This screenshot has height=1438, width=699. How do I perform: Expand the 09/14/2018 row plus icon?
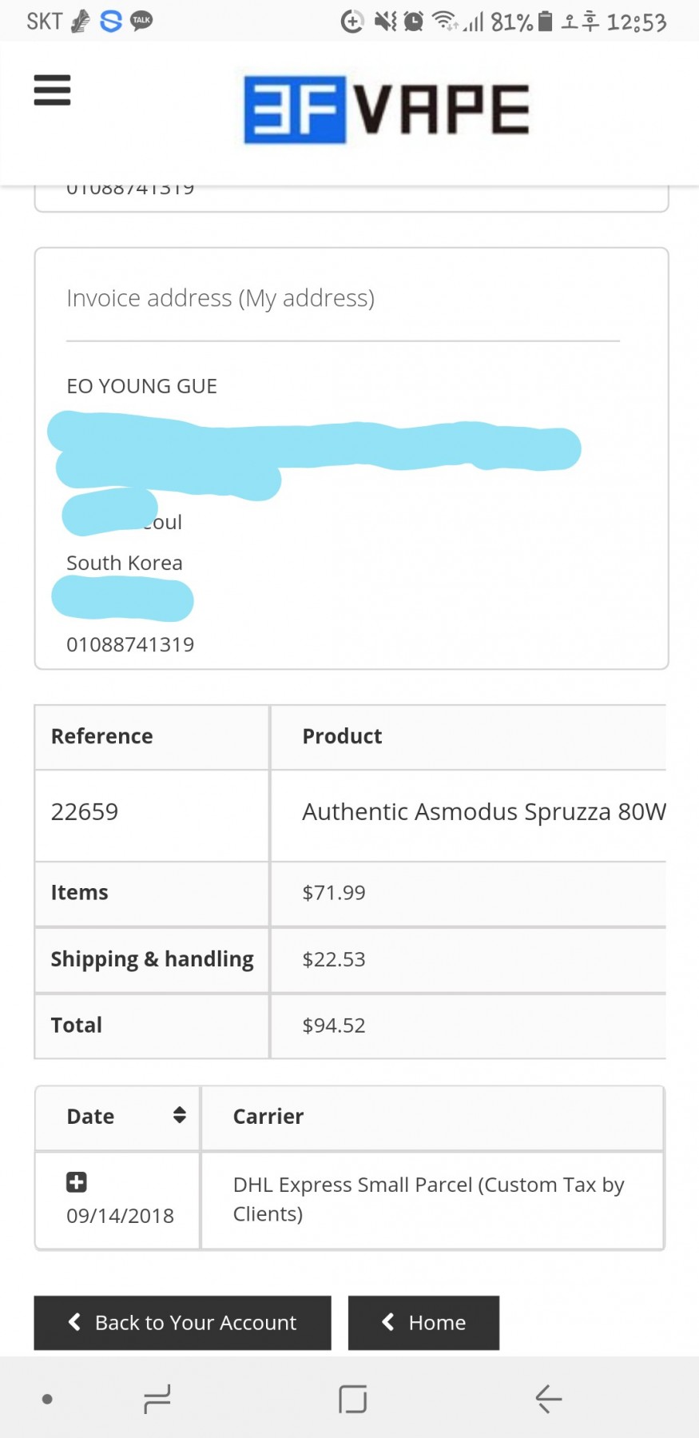pyautogui.click(x=77, y=1182)
